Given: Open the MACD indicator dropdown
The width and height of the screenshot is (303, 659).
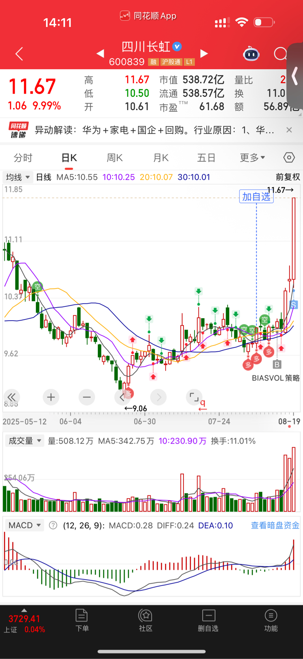Looking at the screenshot, I should (x=24, y=525).
